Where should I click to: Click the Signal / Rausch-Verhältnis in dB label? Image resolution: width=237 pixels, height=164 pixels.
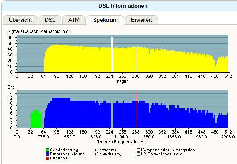[40, 31]
